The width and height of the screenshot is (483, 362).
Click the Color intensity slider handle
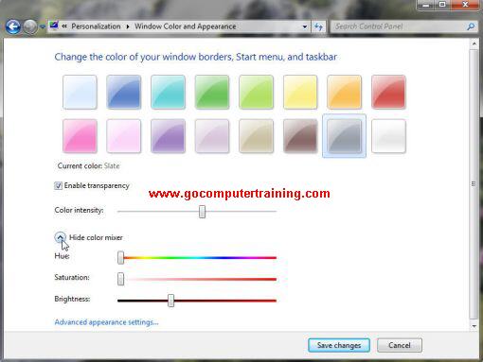[203, 212]
